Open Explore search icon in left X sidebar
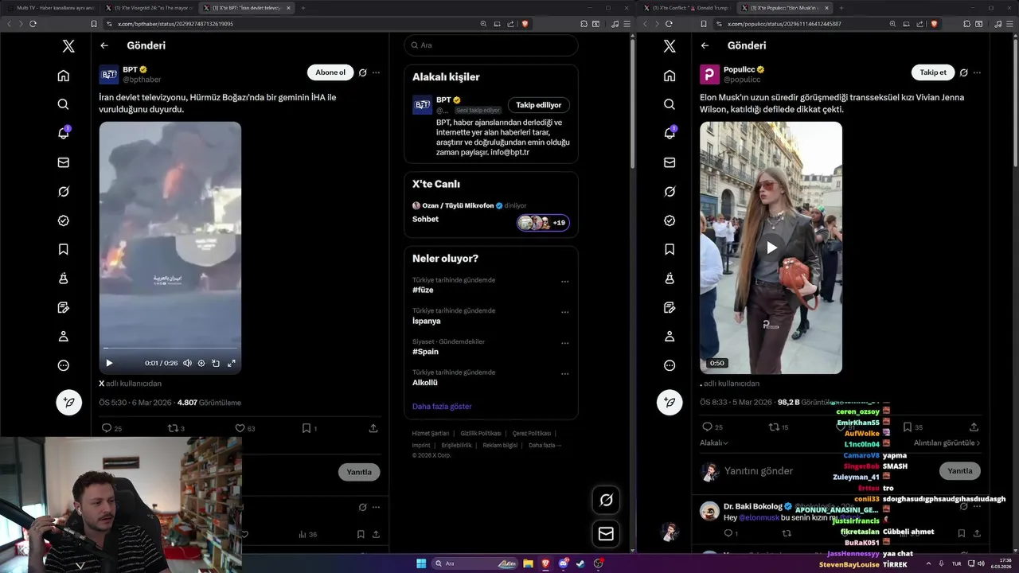 [64, 104]
